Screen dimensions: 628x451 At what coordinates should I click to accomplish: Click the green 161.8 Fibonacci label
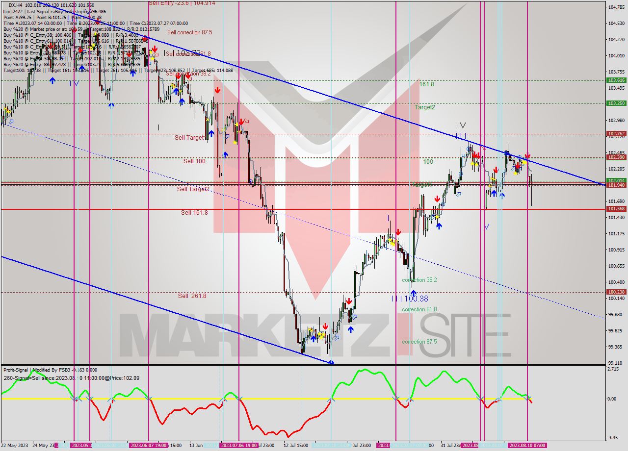click(x=426, y=84)
